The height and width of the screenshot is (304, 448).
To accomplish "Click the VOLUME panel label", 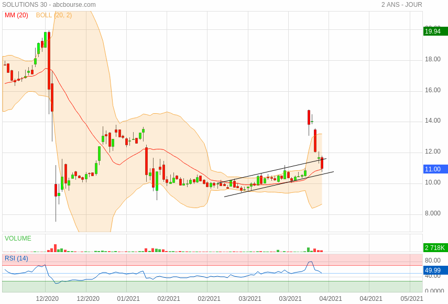I will coord(18,238).
